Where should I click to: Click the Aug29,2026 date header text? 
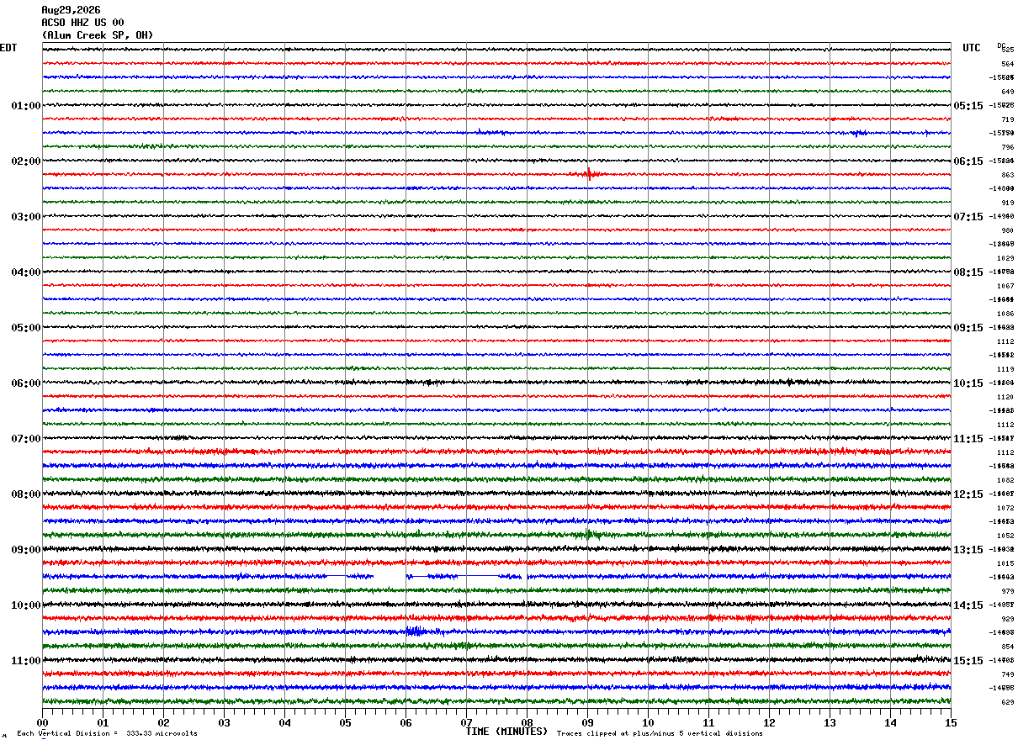[x=71, y=10]
